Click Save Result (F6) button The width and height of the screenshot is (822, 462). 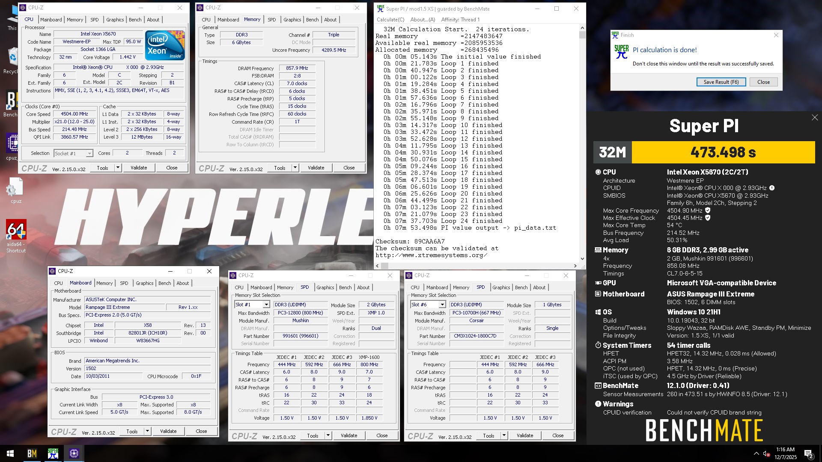coord(721,82)
